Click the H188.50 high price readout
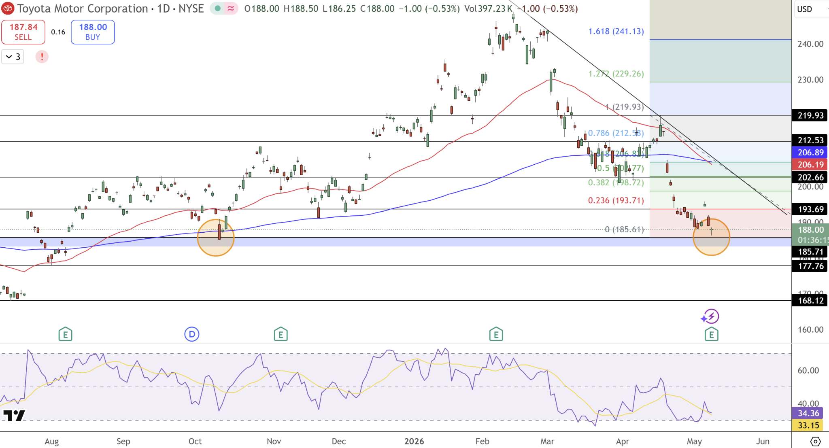The width and height of the screenshot is (829, 448). coord(301,8)
